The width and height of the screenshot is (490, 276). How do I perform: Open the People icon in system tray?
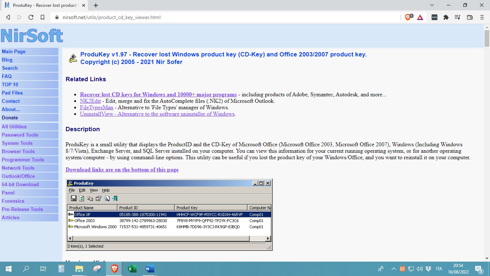coord(381,269)
